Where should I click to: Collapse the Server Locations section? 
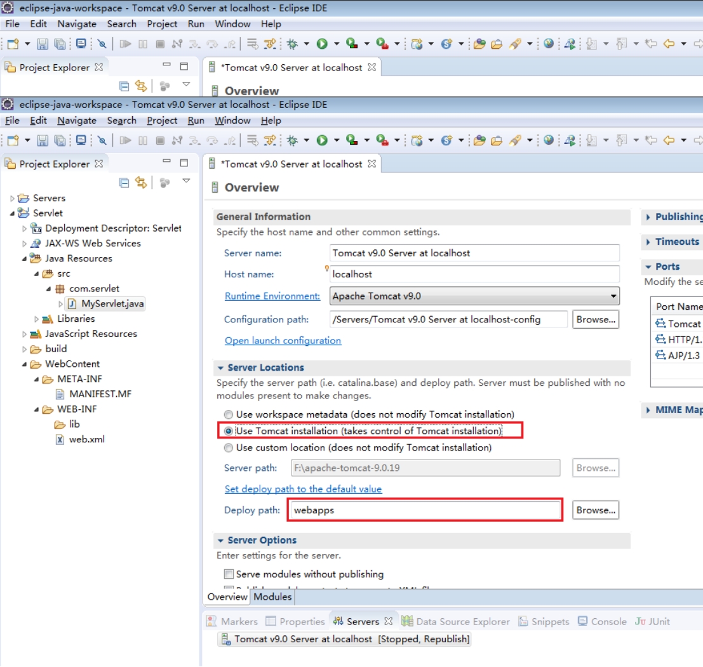[x=220, y=367]
